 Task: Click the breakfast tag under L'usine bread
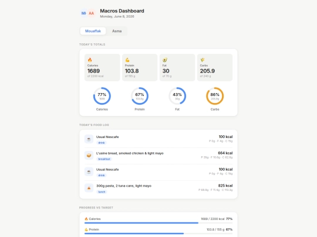coord(104,159)
